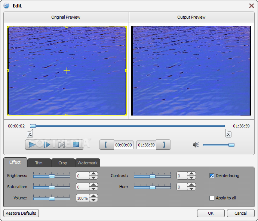258x221 pixels.
Task: Decrease Volume percentage with down arrow
Action: pos(93,200)
